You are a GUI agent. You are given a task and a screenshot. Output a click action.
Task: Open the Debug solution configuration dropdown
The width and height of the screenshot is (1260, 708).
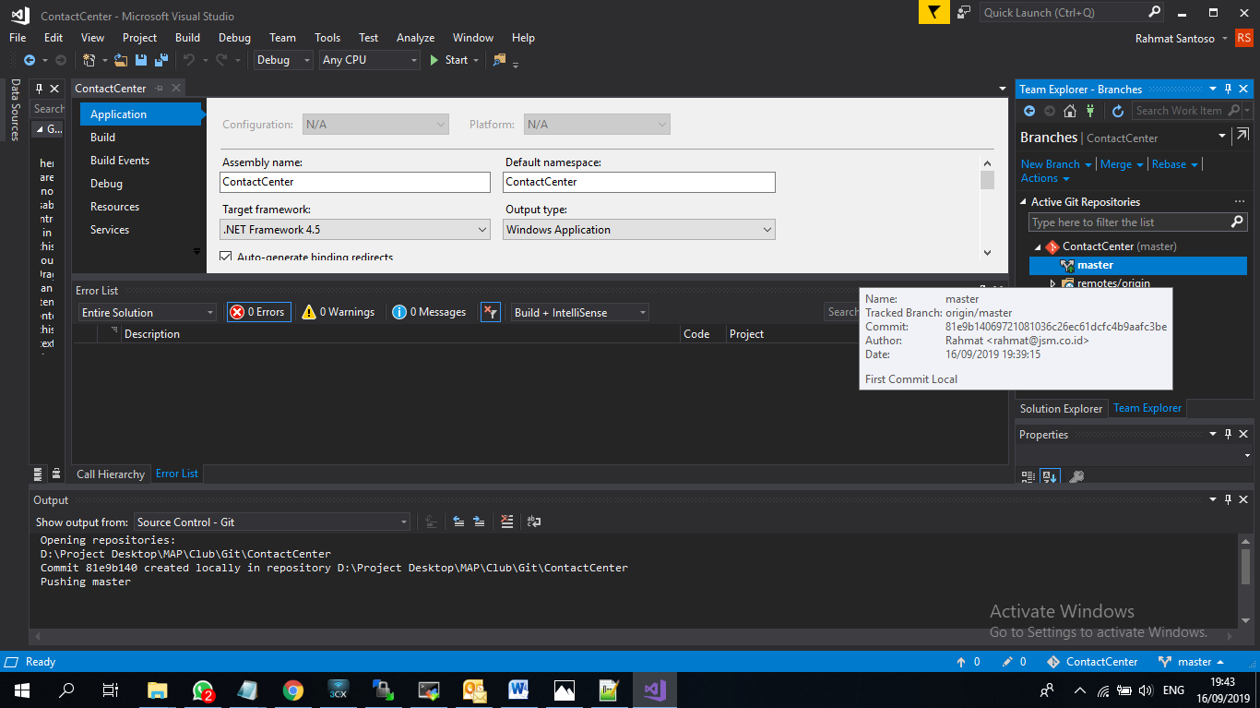283,60
